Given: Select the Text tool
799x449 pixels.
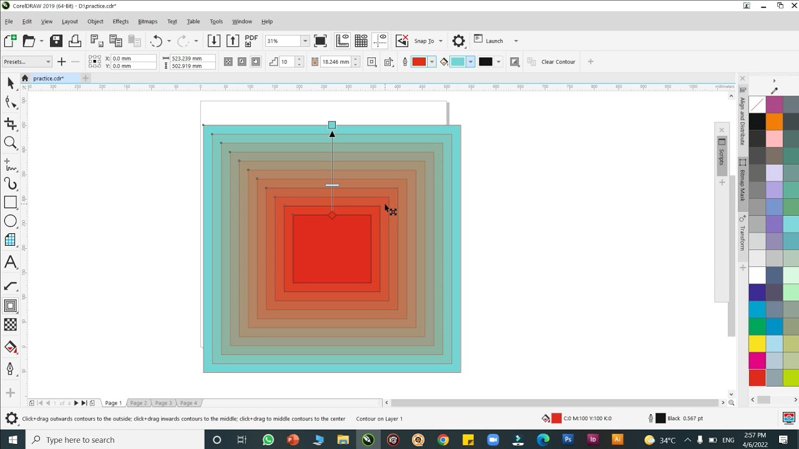Looking at the screenshot, I should click(11, 263).
